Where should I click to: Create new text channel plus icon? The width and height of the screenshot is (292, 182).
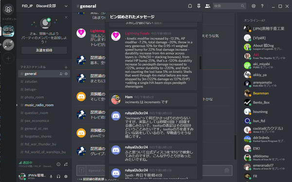click(66, 67)
